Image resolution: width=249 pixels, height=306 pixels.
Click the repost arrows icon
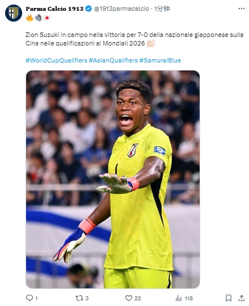coord(79,298)
